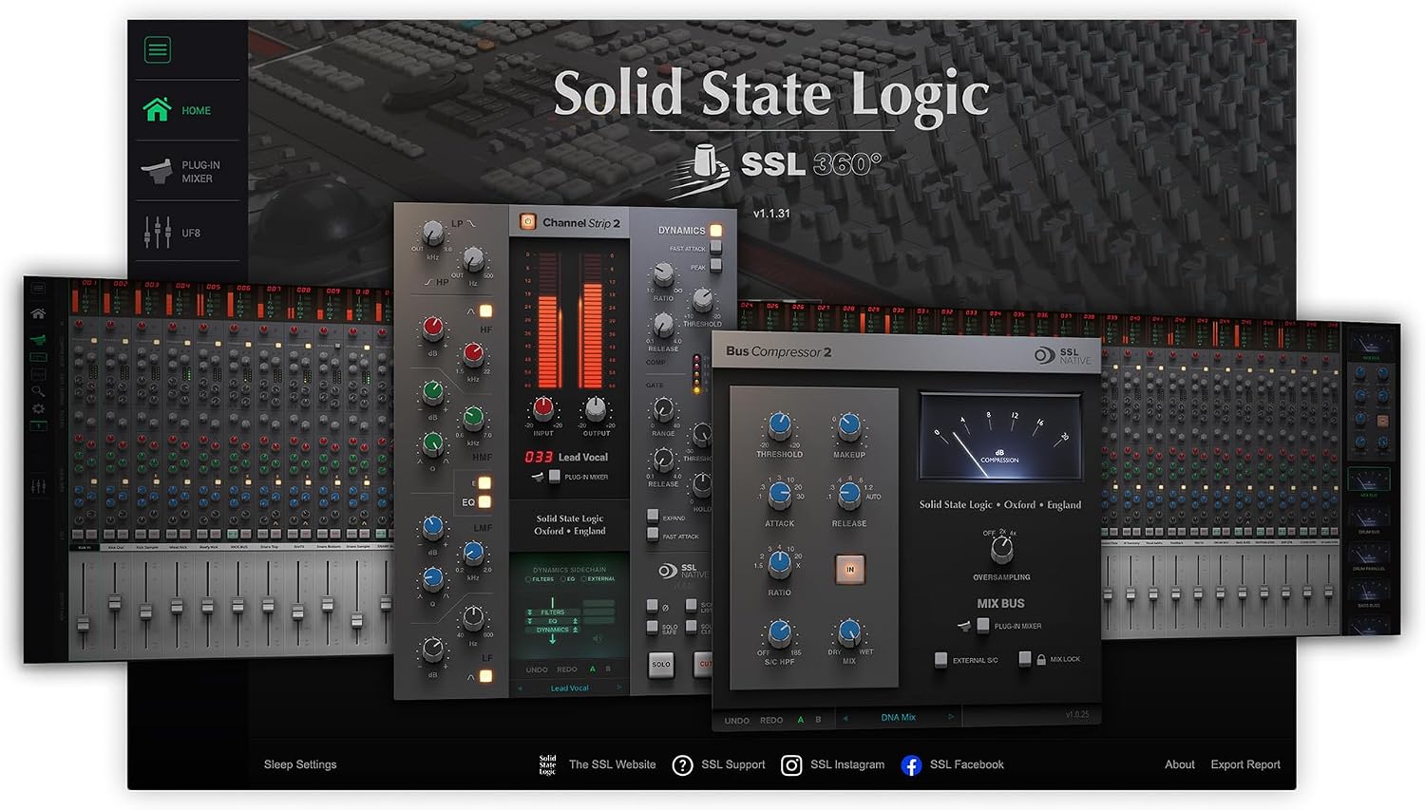Click the red HF dB gain knob
Viewport: 1425px width, 810px height.
click(x=432, y=330)
